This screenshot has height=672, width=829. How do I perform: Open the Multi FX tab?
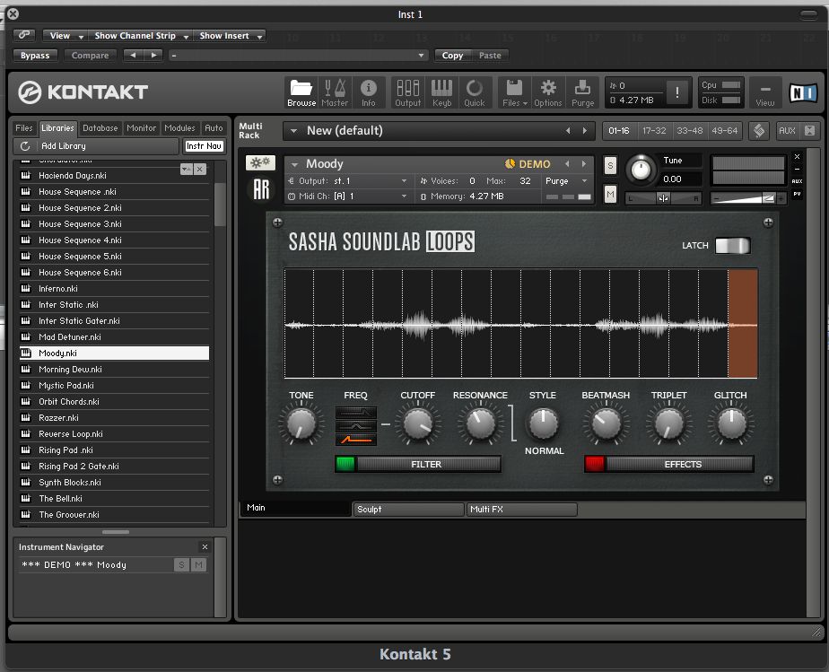(x=521, y=509)
